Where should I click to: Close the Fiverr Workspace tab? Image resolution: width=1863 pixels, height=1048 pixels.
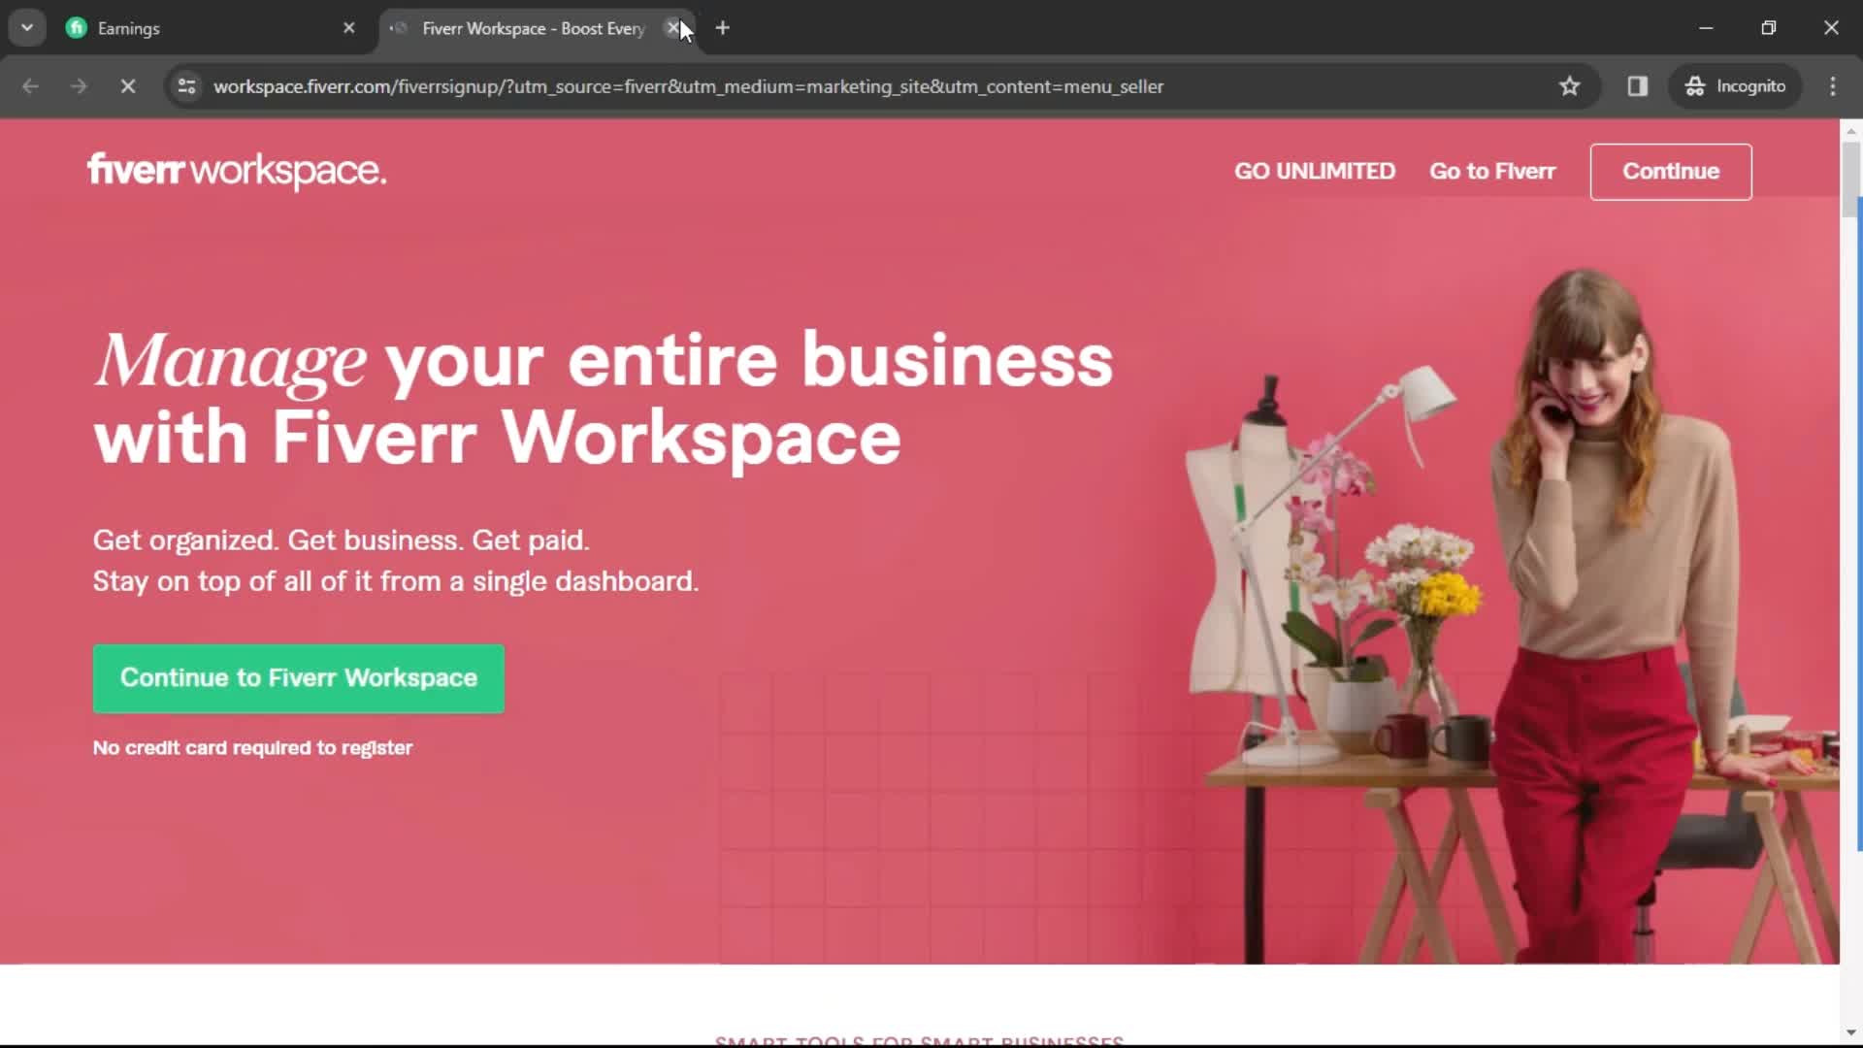coord(673,28)
